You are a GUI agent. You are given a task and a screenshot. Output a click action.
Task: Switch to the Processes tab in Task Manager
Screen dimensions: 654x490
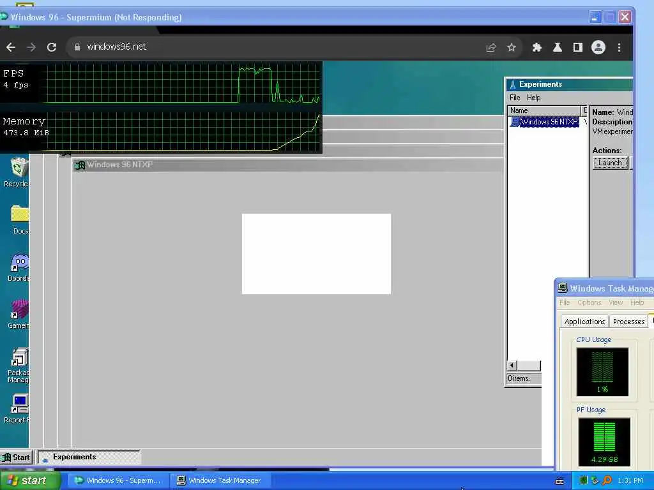click(629, 322)
